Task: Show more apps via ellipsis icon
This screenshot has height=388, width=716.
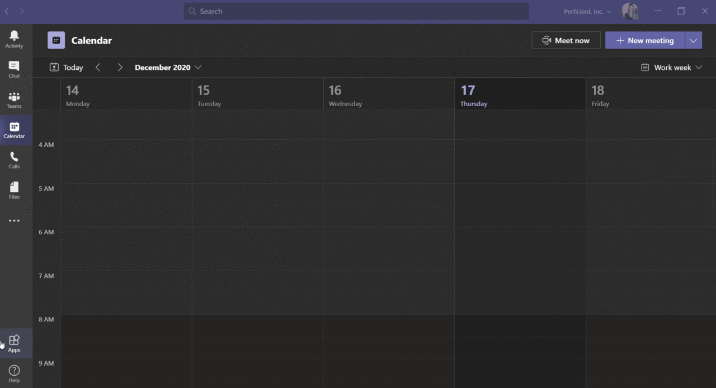Action: [14, 221]
